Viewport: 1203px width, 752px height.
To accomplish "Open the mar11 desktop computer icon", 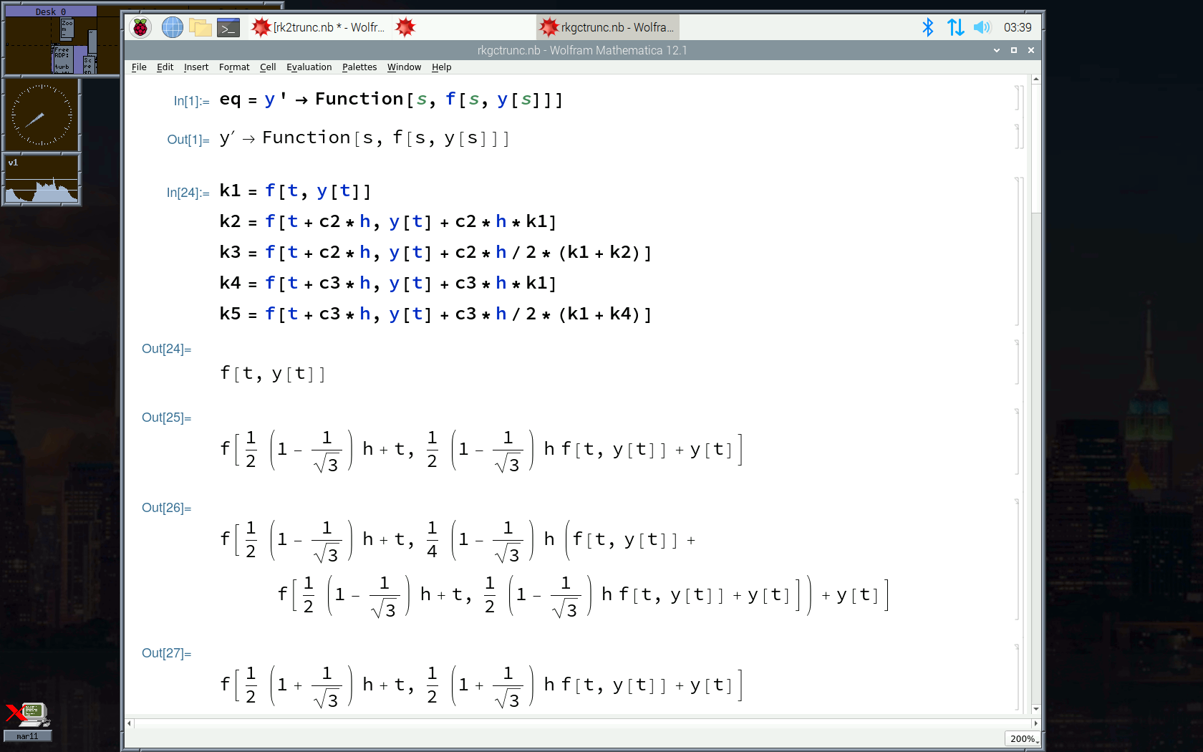I will pyautogui.click(x=29, y=718).
